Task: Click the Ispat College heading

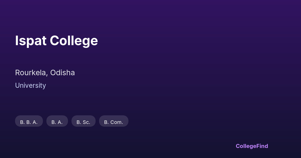Action: 56,41
